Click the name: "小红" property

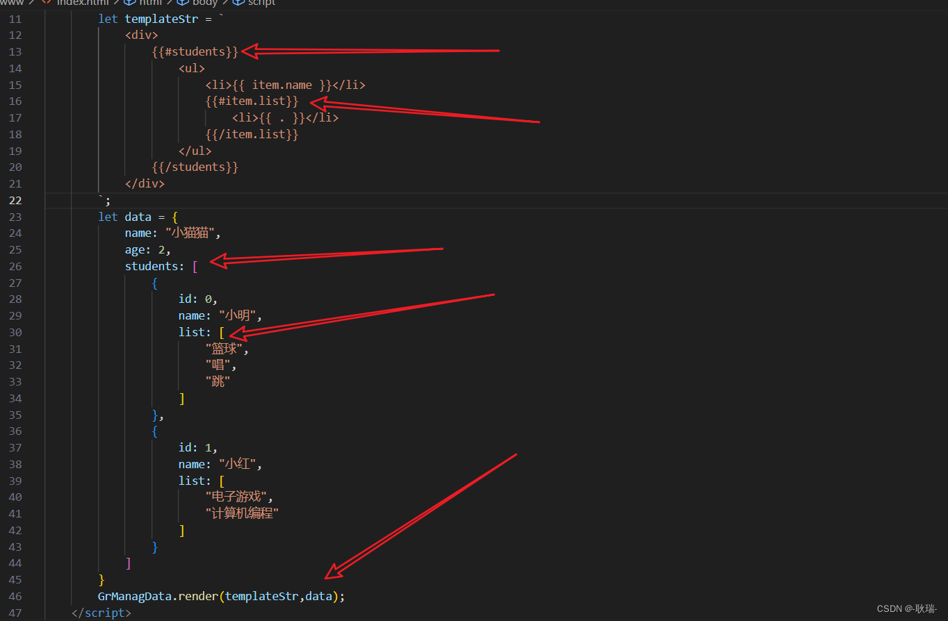pyautogui.click(x=220, y=464)
